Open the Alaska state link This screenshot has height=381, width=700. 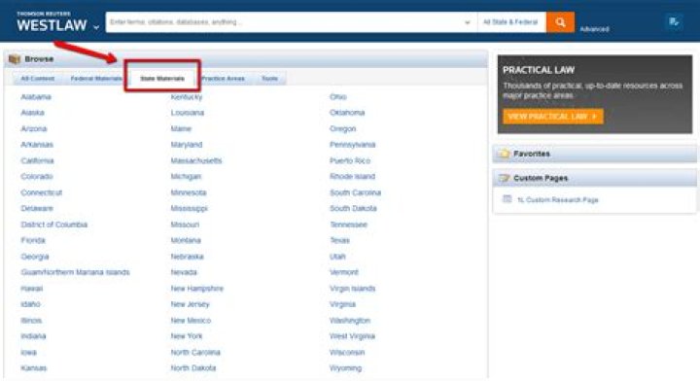[x=33, y=113]
